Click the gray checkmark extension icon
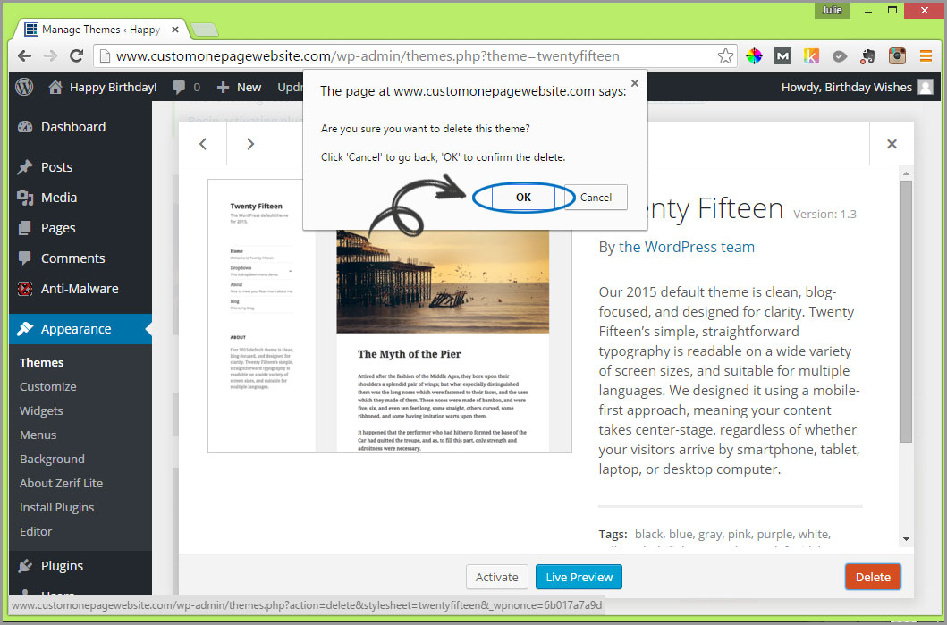 click(840, 56)
